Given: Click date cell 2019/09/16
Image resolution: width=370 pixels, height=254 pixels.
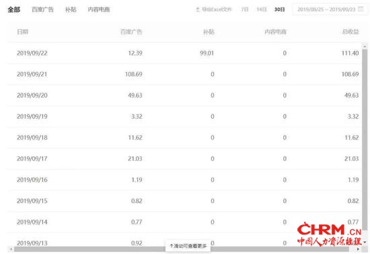Looking at the screenshot, I should click(x=32, y=180).
